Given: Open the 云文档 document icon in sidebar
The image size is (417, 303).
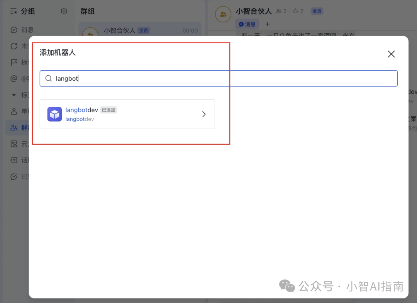Looking at the screenshot, I should click(x=14, y=144).
